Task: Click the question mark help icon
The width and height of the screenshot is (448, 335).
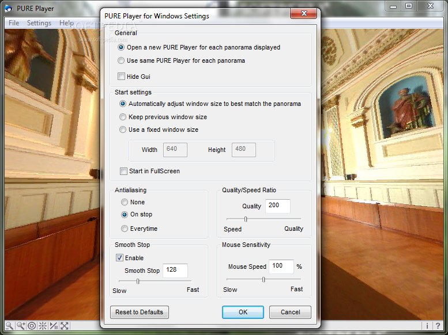Action: click(x=438, y=326)
